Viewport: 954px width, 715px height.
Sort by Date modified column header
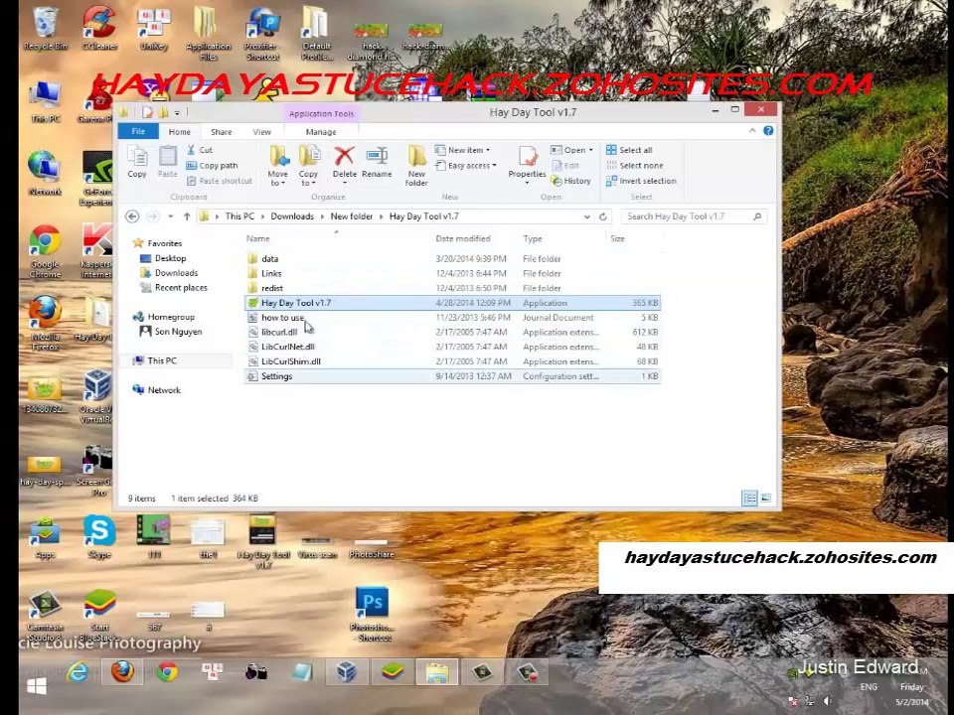[x=463, y=238]
